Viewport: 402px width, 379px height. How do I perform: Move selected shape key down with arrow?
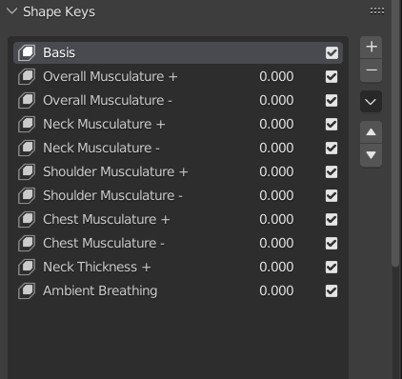coord(371,155)
